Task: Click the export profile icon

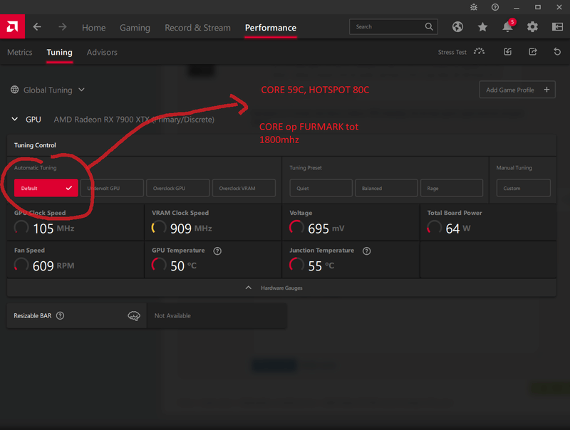Action: coord(532,51)
